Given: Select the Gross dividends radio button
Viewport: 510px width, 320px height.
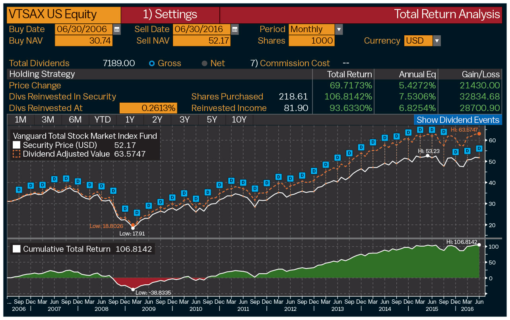Looking at the screenshot, I should point(152,63).
